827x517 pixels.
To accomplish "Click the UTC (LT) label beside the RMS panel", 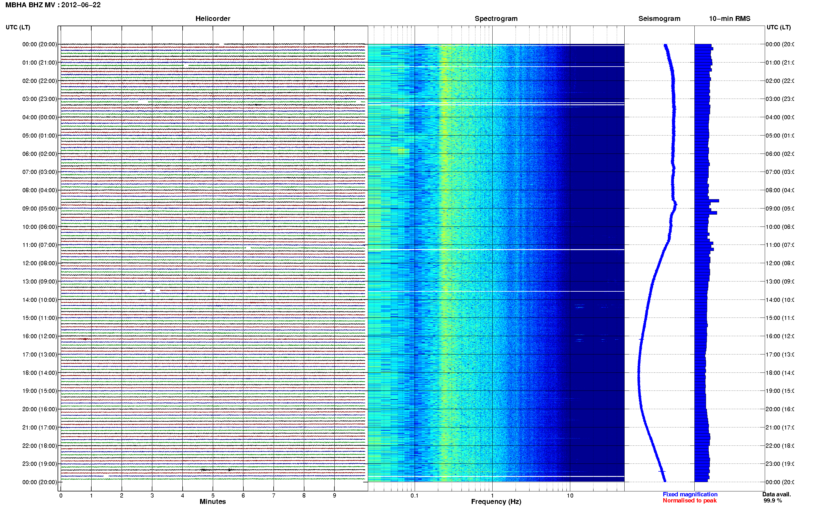I will 778,27.
